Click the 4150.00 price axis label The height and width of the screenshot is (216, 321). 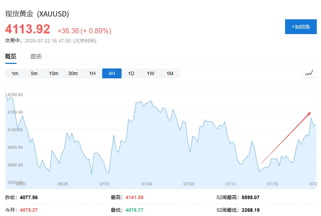[15, 112]
